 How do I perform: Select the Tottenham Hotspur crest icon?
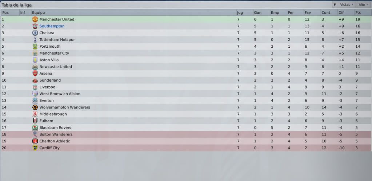35,40
